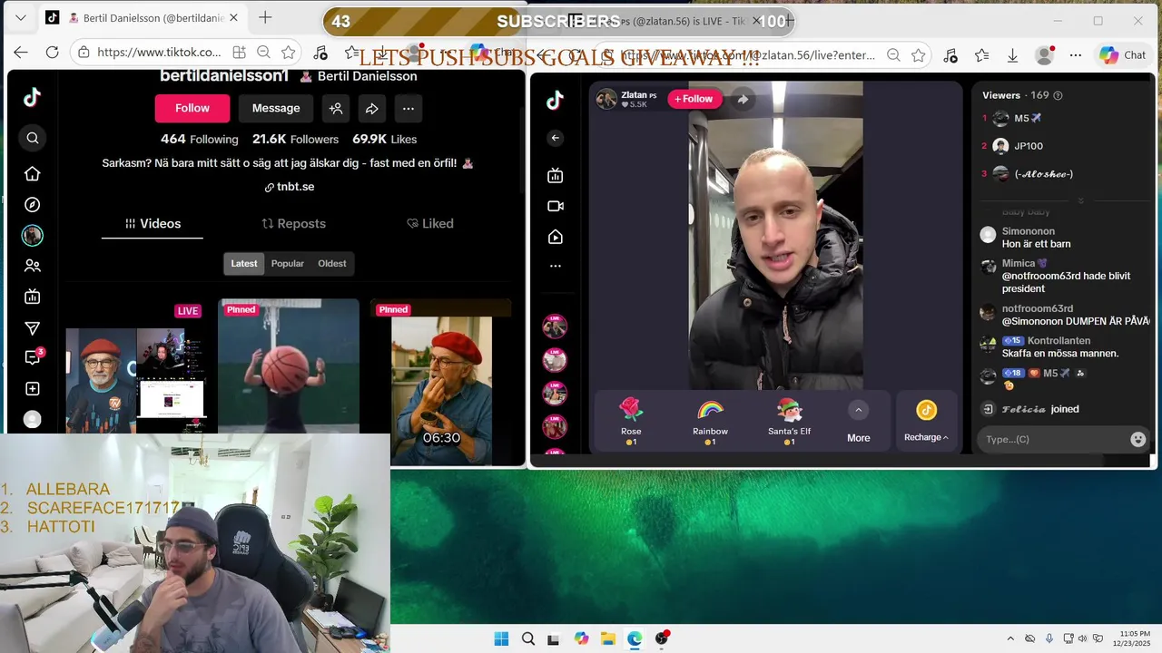1162x653 pixels.
Task: Toggle the microphone icon in system tray
Action: point(1050,638)
